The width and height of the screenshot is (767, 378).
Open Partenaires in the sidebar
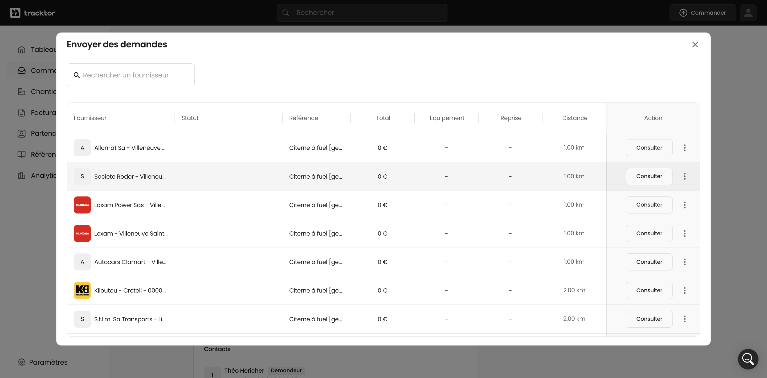tap(37, 133)
